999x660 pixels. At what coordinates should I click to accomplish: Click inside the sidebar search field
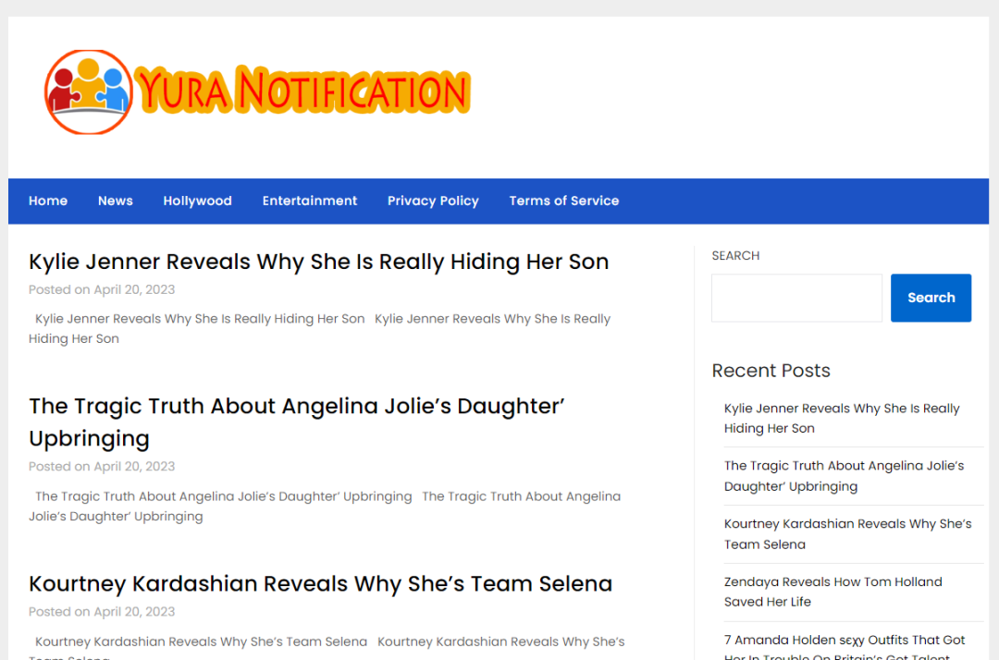click(796, 298)
